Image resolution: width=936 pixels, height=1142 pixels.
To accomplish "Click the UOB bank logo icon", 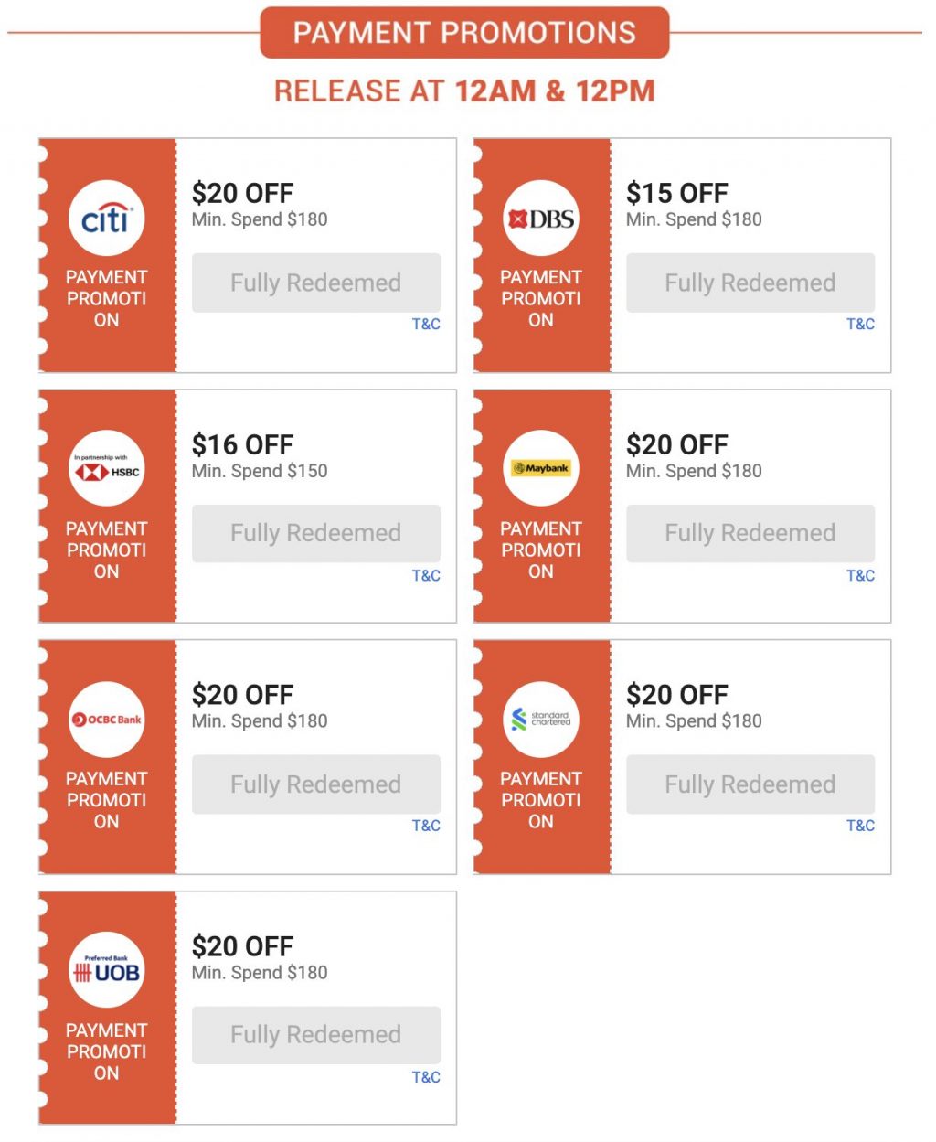I will 107,971.
